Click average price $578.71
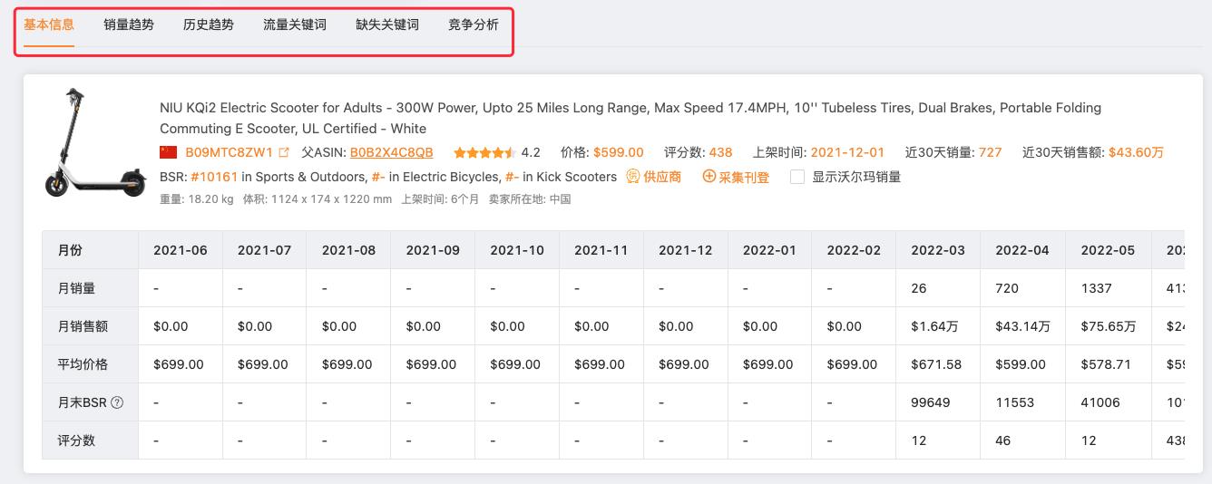 click(1105, 364)
